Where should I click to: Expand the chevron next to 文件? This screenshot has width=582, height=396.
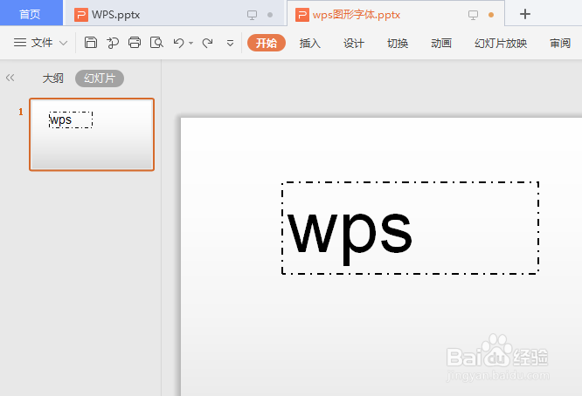click(x=64, y=43)
